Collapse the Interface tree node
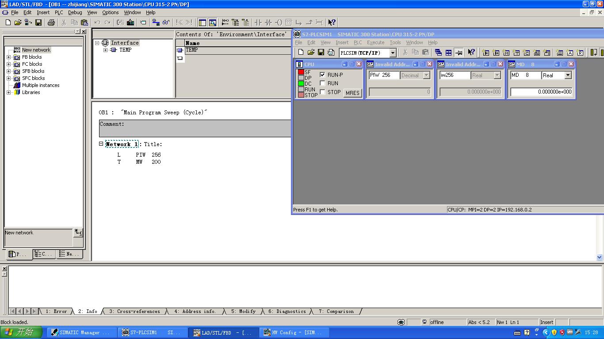The width and height of the screenshot is (604, 339). pos(97,43)
